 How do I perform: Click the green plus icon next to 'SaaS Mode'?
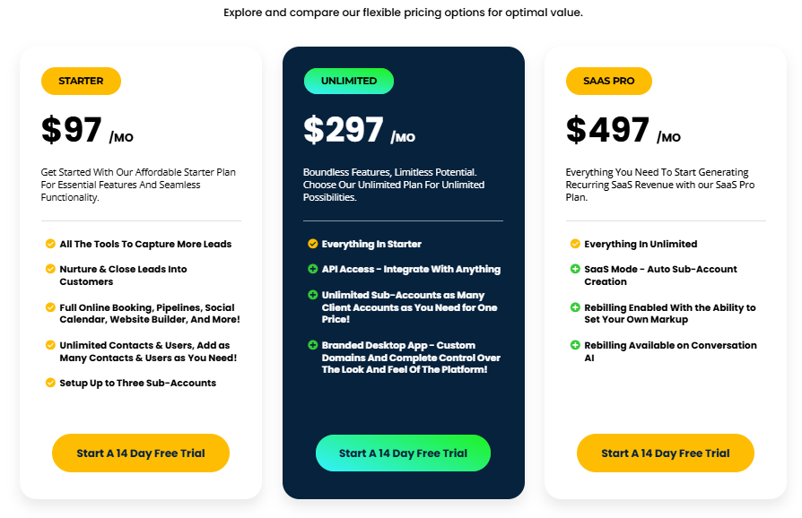575,269
